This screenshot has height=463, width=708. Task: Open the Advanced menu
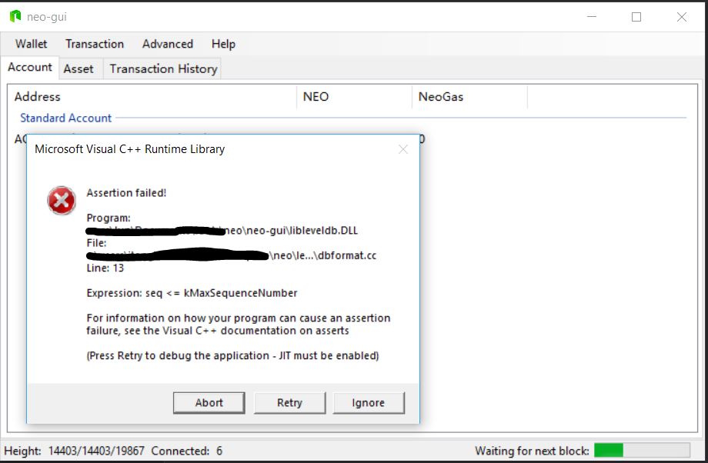click(x=168, y=44)
